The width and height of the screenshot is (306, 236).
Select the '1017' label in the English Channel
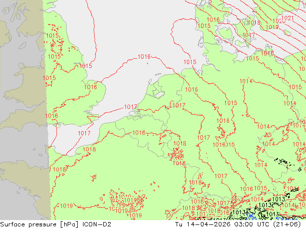pyautogui.click(x=84, y=133)
